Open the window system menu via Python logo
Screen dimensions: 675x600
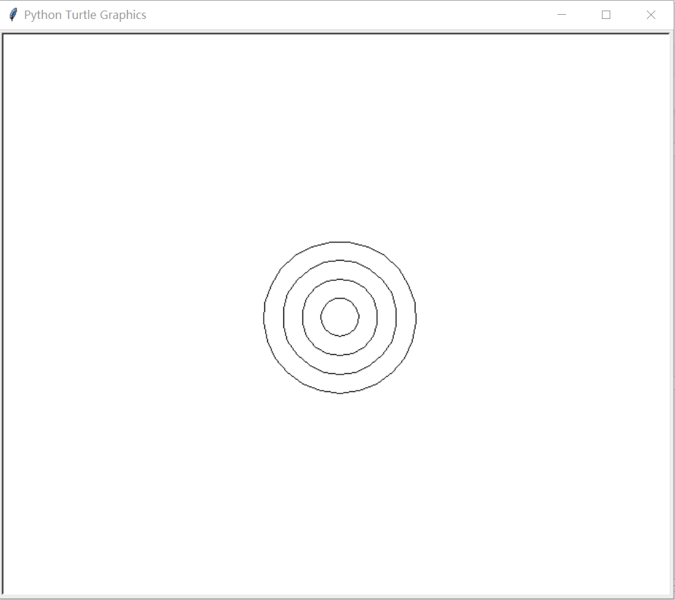(12, 14)
